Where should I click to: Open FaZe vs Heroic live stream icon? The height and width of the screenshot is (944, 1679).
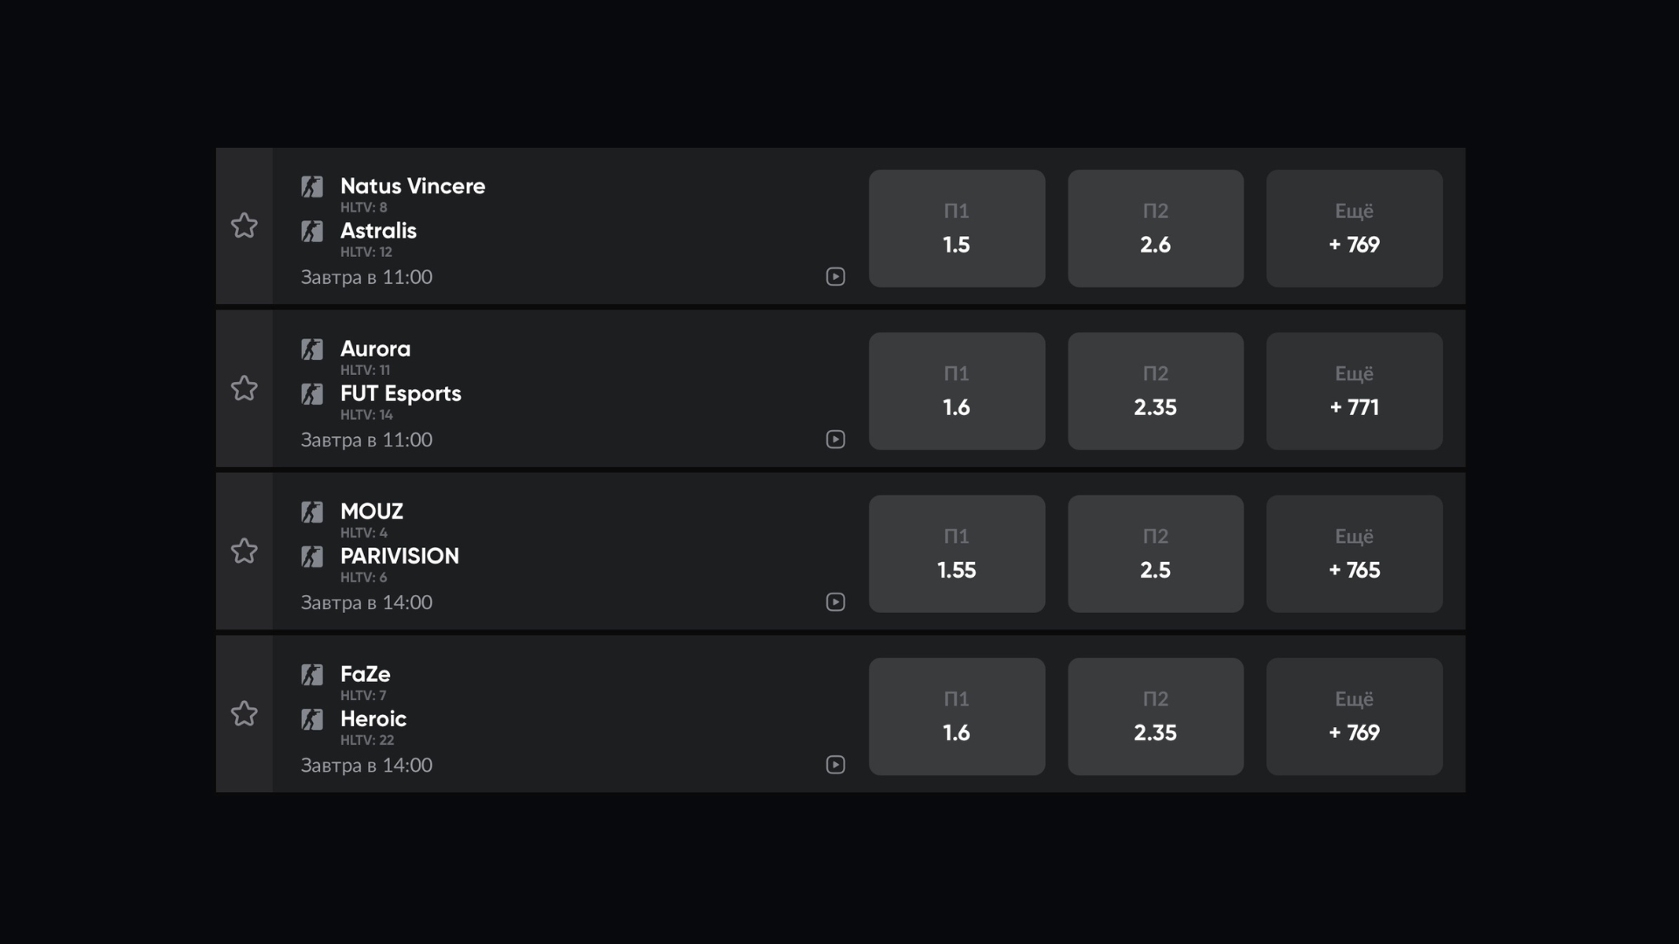pos(835,765)
